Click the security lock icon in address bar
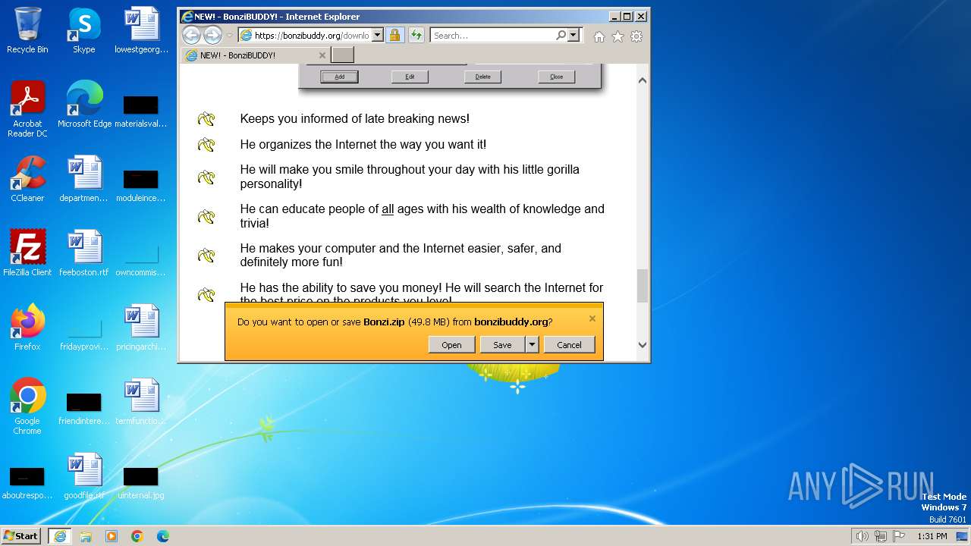 [x=394, y=35]
